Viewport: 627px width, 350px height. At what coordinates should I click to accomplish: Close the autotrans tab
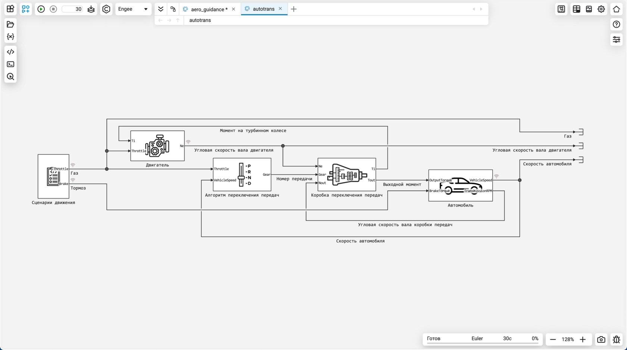click(x=280, y=9)
